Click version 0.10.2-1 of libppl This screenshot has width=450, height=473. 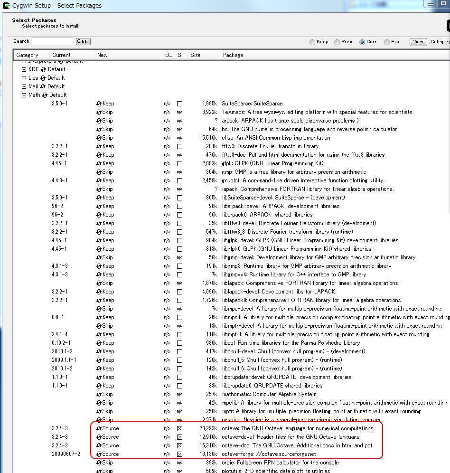(61, 343)
